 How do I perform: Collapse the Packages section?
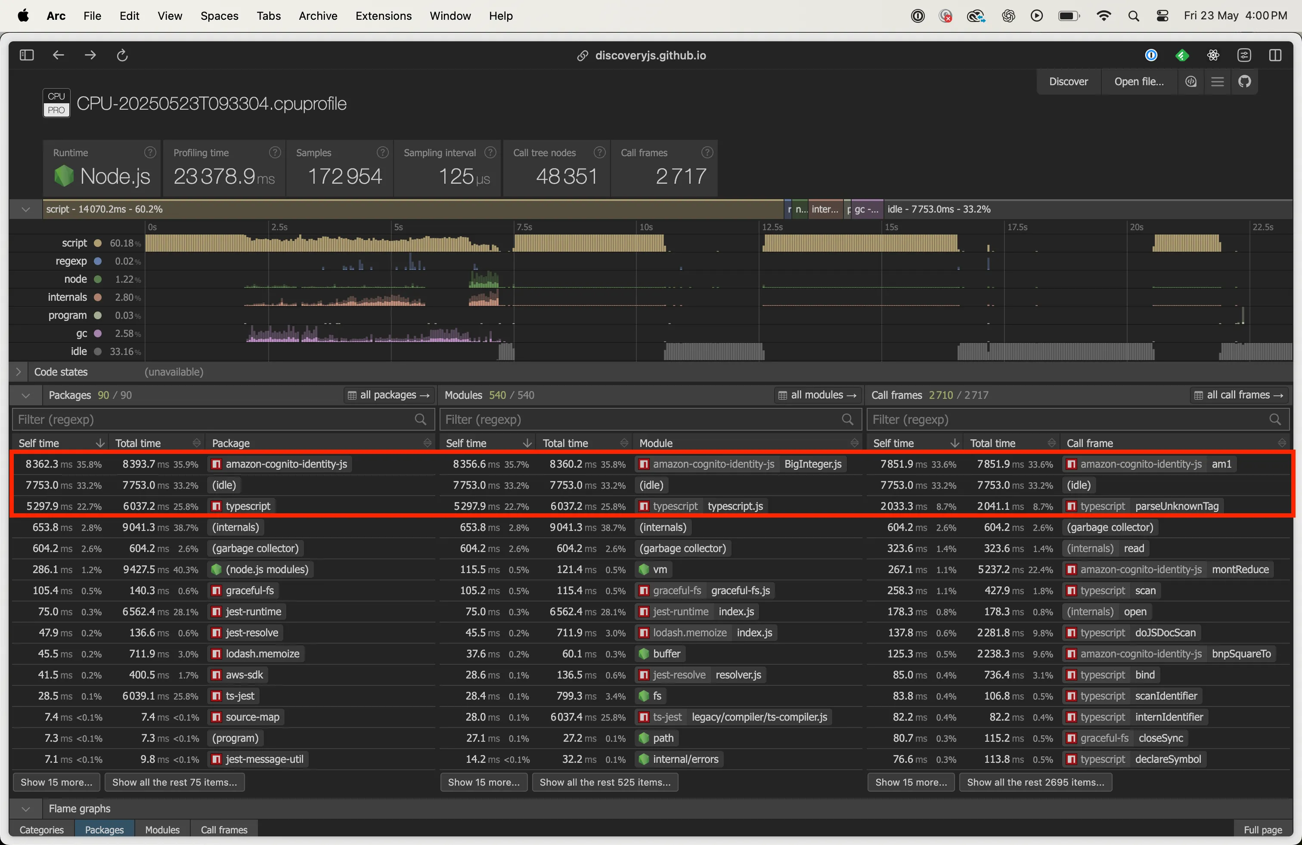(x=26, y=395)
